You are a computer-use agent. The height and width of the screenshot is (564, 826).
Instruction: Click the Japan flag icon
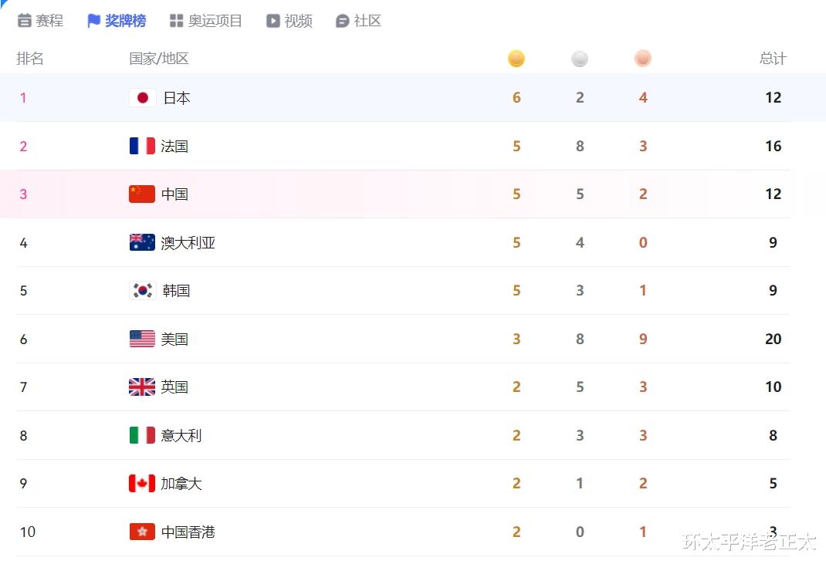(142, 97)
